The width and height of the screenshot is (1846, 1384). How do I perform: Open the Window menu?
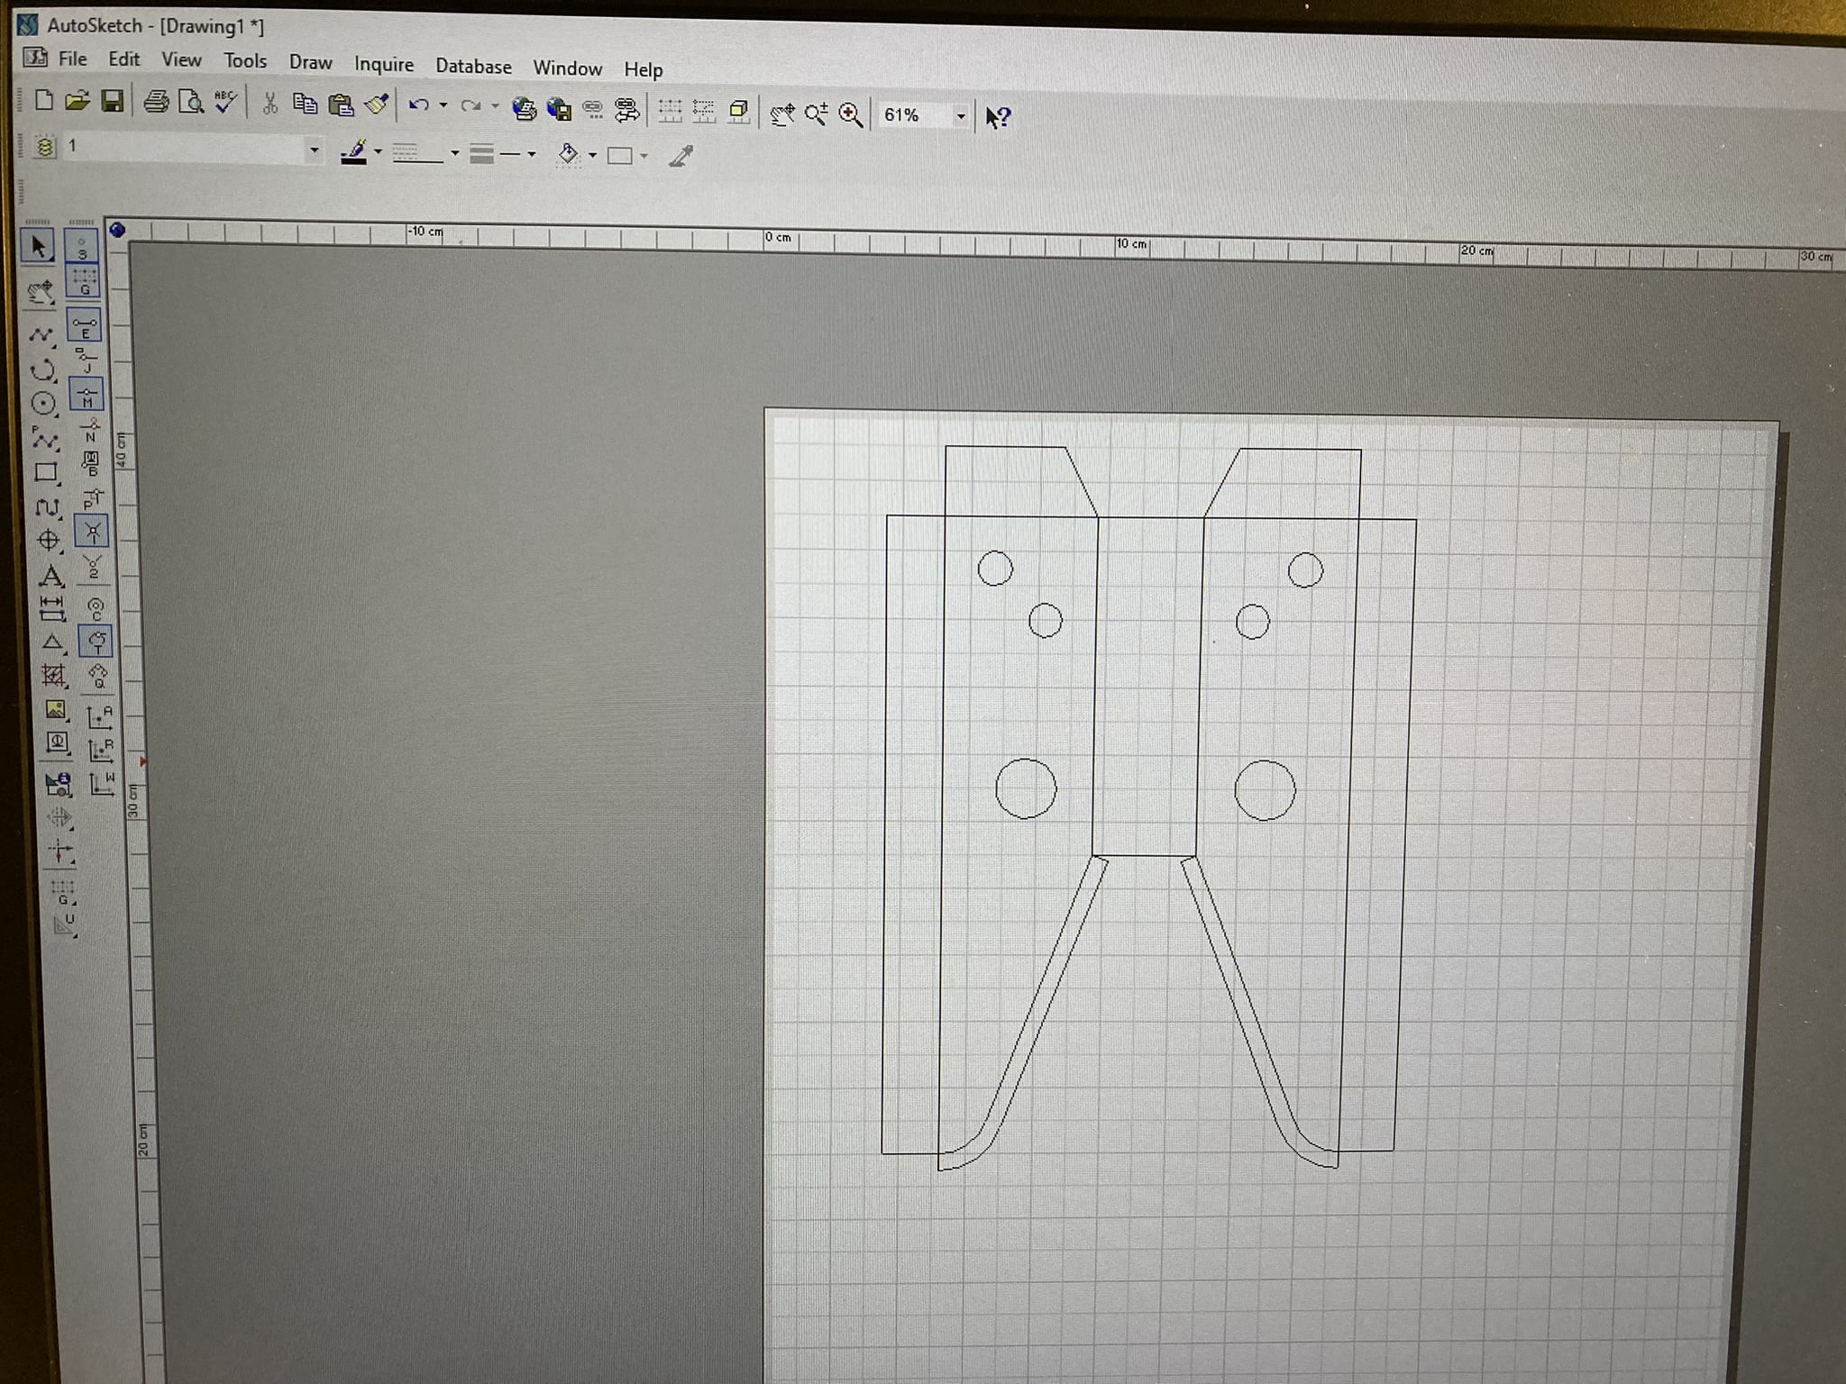click(x=567, y=68)
